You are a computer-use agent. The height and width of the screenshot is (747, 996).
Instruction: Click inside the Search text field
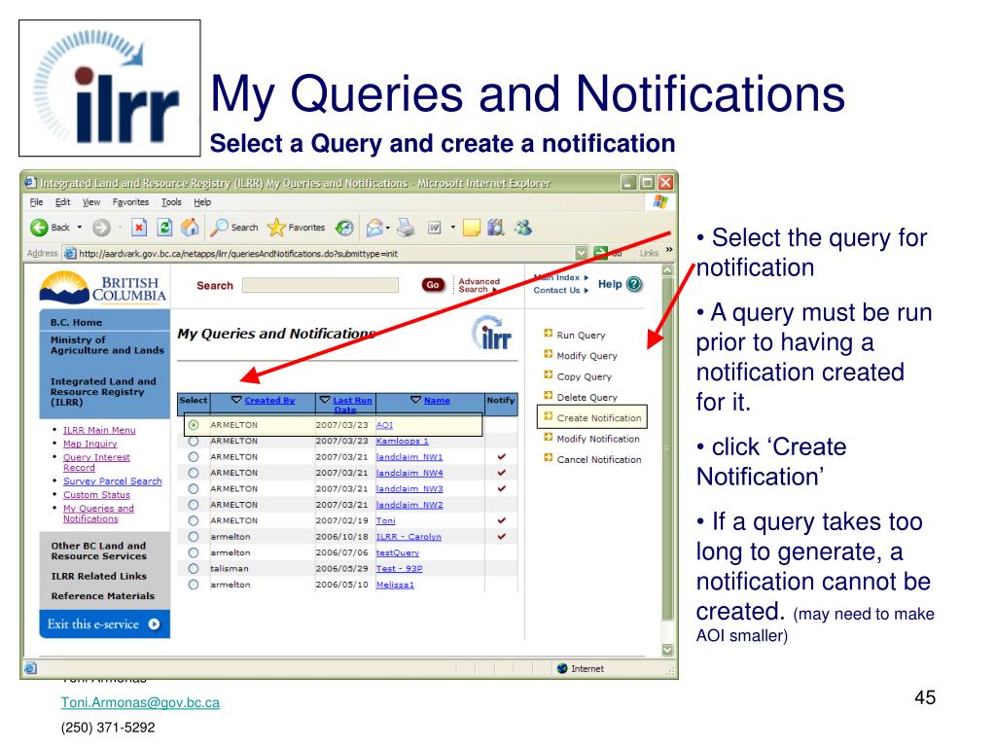click(x=320, y=285)
